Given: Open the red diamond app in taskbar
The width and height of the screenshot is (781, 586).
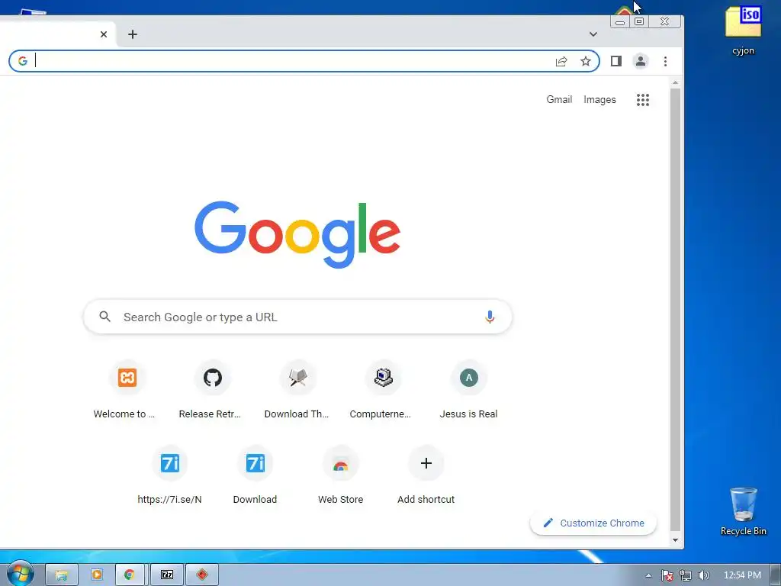Looking at the screenshot, I should point(201,575).
